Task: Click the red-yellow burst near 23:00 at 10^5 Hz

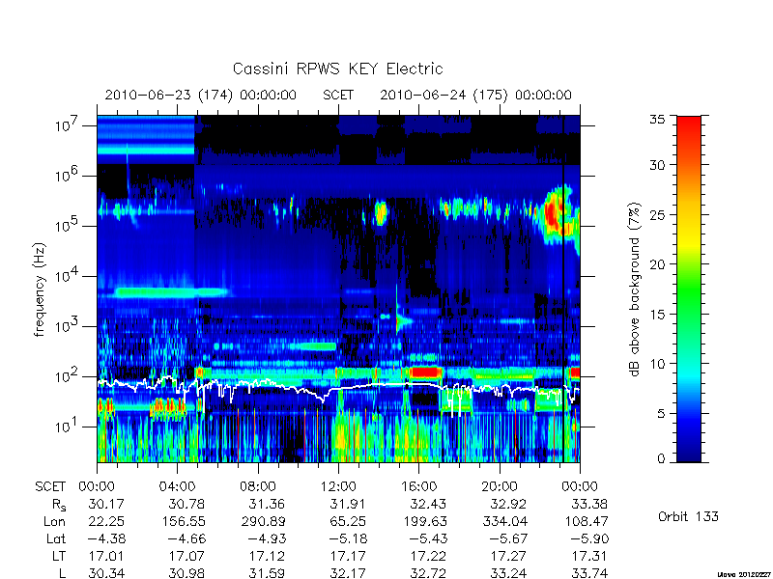Action: point(557,215)
